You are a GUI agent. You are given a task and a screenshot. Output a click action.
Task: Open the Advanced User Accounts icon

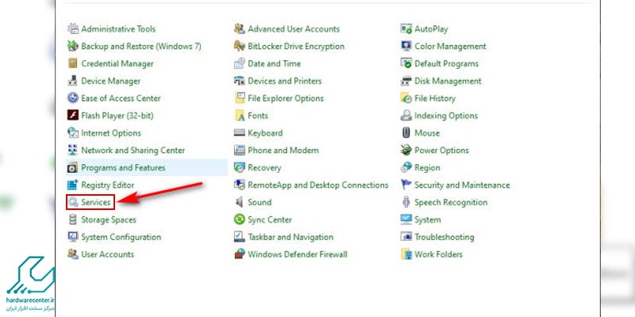coord(240,29)
